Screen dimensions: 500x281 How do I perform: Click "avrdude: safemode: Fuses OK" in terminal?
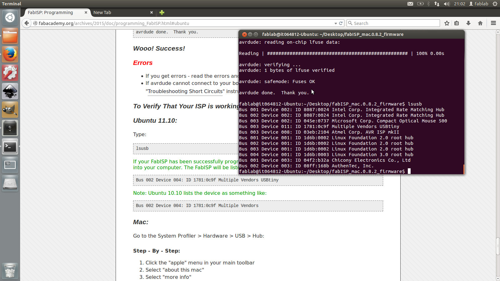(277, 81)
